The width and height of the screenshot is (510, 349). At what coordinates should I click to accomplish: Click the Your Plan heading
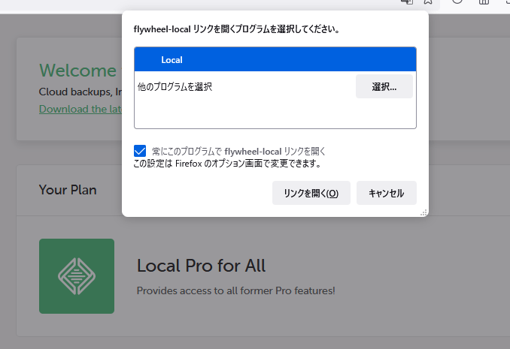pyautogui.click(x=68, y=190)
